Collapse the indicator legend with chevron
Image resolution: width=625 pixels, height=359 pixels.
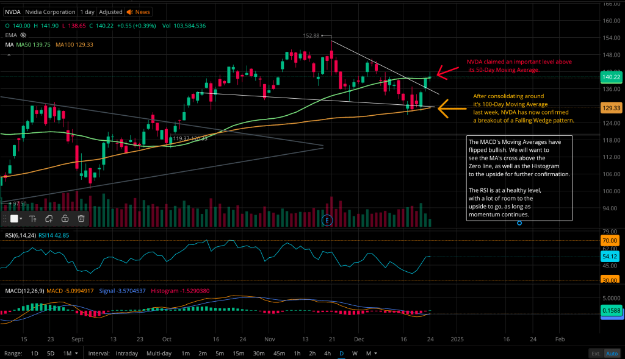[x=9, y=55]
